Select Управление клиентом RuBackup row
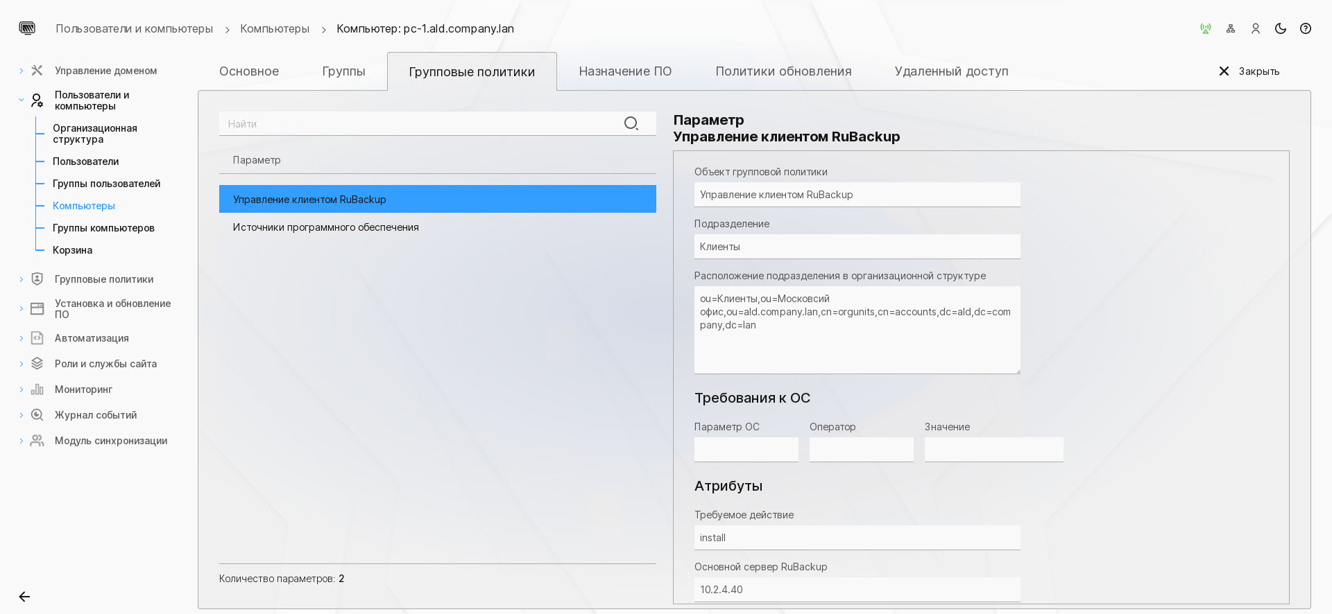Screen dimensions: 1332x614 pyautogui.click(x=438, y=199)
